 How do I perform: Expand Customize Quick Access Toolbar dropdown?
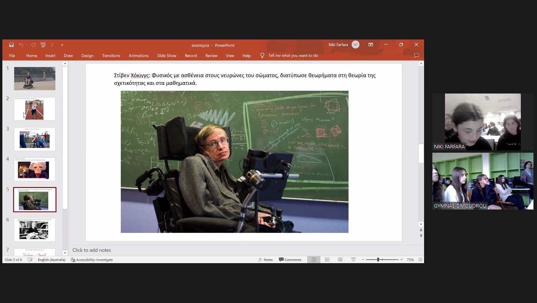click(62, 45)
